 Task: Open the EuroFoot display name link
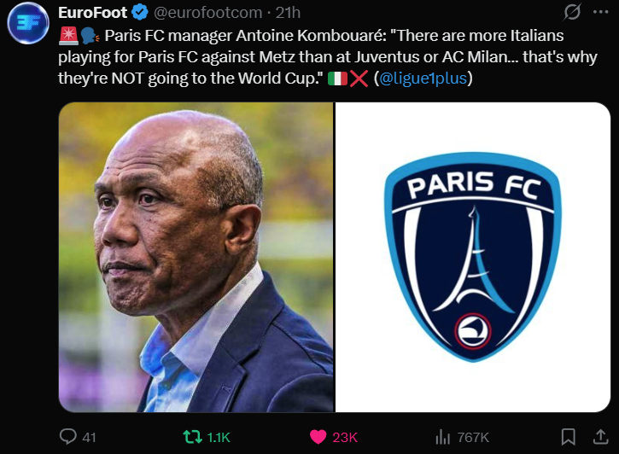point(92,13)
